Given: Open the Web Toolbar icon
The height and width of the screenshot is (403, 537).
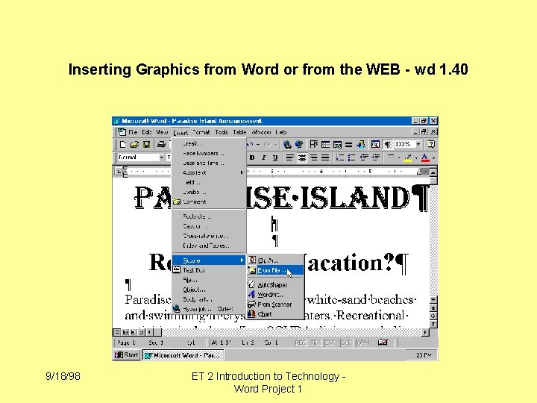Looking at the screenshot, I should click(299, 144).
